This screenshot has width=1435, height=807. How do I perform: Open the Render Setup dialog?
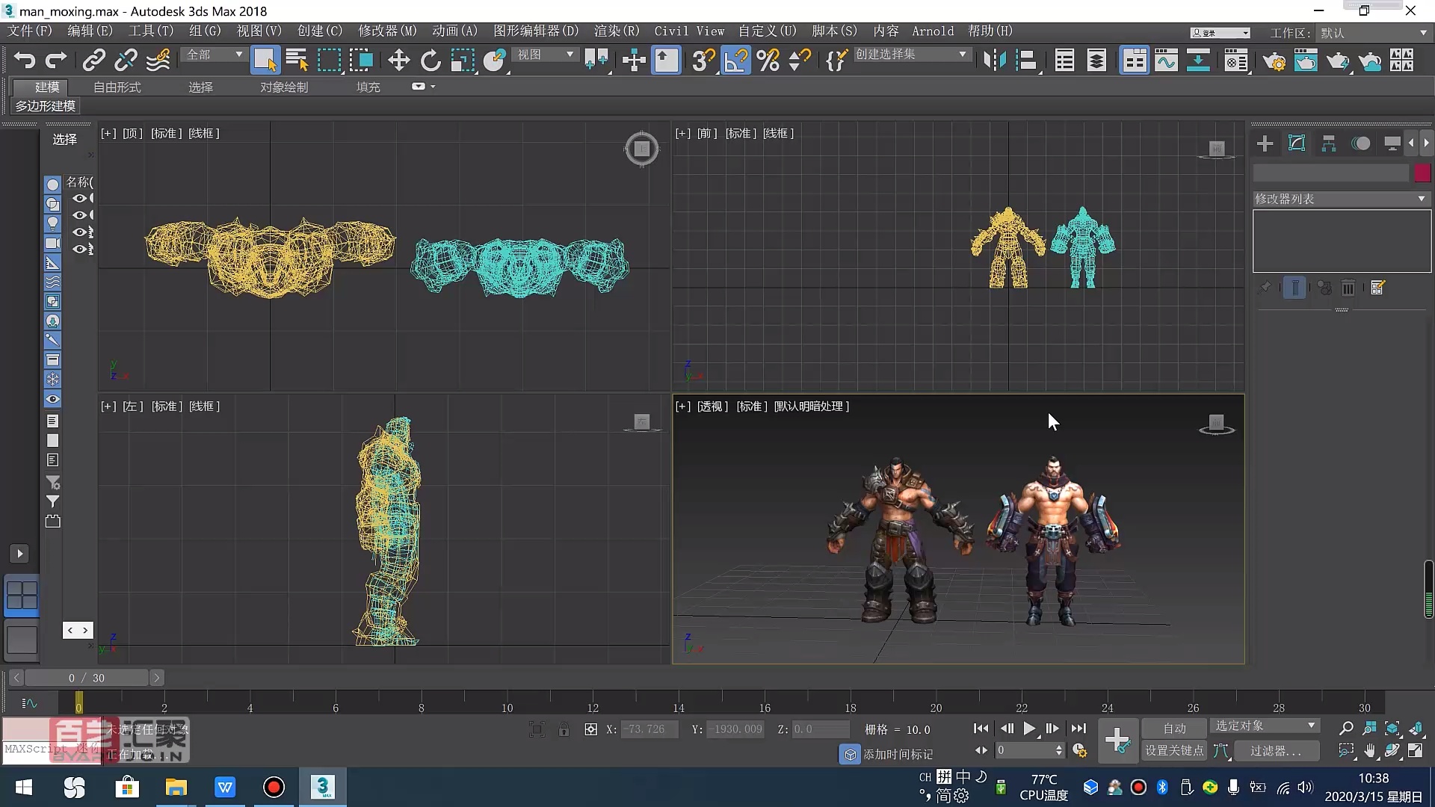(1273, 62)
